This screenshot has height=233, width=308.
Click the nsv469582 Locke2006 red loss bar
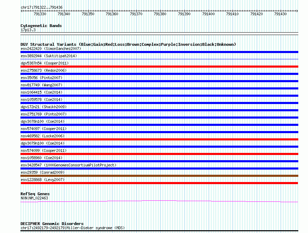coord(159,139)
